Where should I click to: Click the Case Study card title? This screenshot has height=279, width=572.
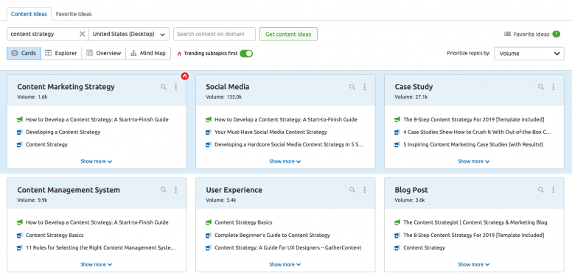pyautogui.click(x=414, y=87)
